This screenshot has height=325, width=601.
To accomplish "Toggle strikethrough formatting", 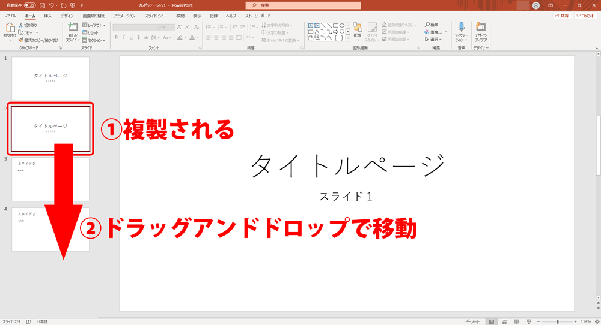I will tap(145, 37).
